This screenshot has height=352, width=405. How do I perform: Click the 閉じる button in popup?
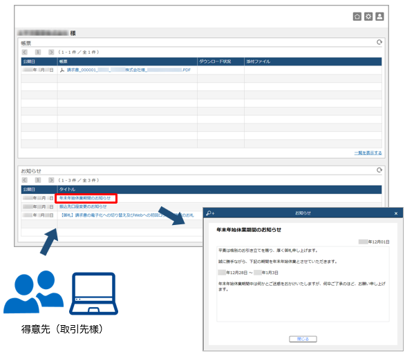pyautogui.click(x=303, y=339)
